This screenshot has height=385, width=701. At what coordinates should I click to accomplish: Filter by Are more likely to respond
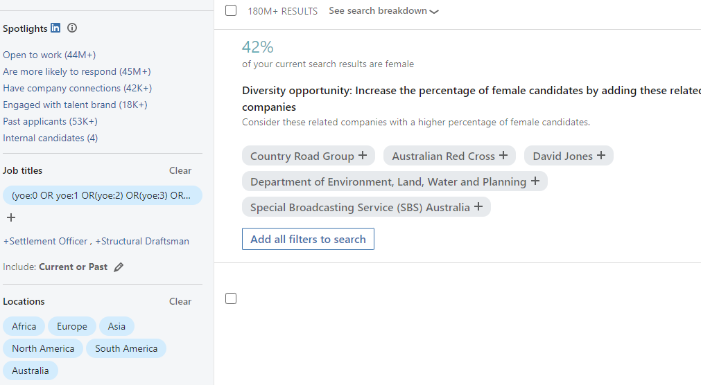76,71
